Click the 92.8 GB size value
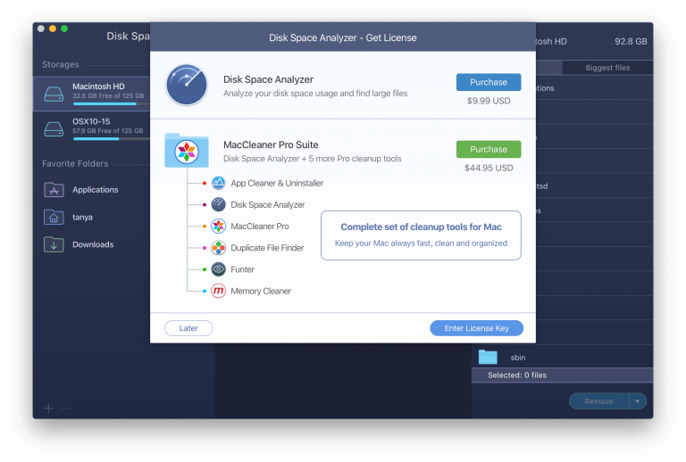 coord(631,42)
